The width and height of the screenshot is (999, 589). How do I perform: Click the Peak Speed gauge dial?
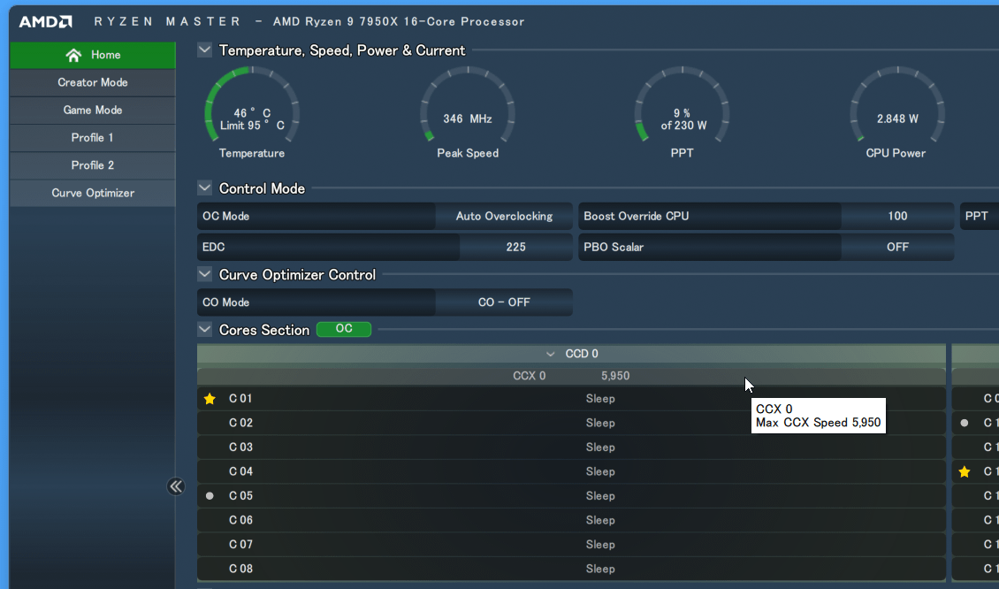(x=468, y=105)
